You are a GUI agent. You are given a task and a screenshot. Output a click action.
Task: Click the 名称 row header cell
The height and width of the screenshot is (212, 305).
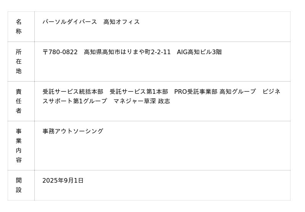tap(19, 27)
